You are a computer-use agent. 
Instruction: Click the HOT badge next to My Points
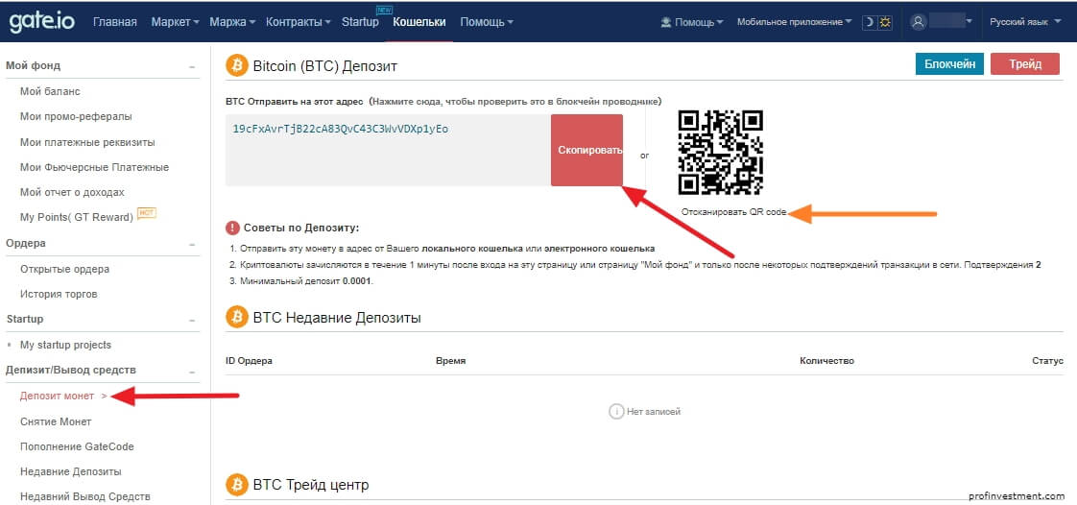click(147, 213)
